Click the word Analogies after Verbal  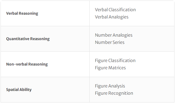pos(118,17)
